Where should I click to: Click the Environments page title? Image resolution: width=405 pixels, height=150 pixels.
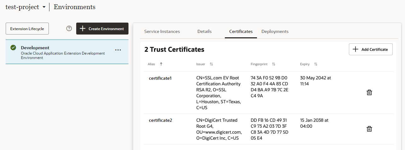click(75, 7)
